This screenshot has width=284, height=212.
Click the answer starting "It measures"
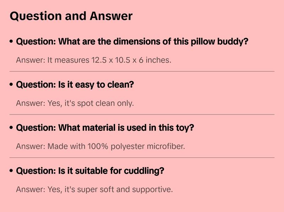[94, 60]
